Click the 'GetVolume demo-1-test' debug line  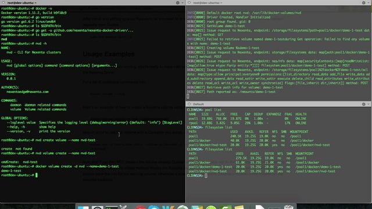(216, 26)
